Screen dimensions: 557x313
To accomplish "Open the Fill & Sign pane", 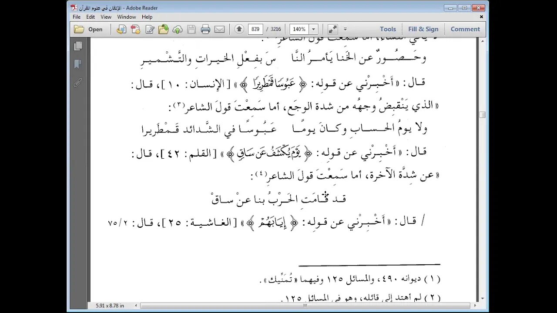I will point(423,29).
